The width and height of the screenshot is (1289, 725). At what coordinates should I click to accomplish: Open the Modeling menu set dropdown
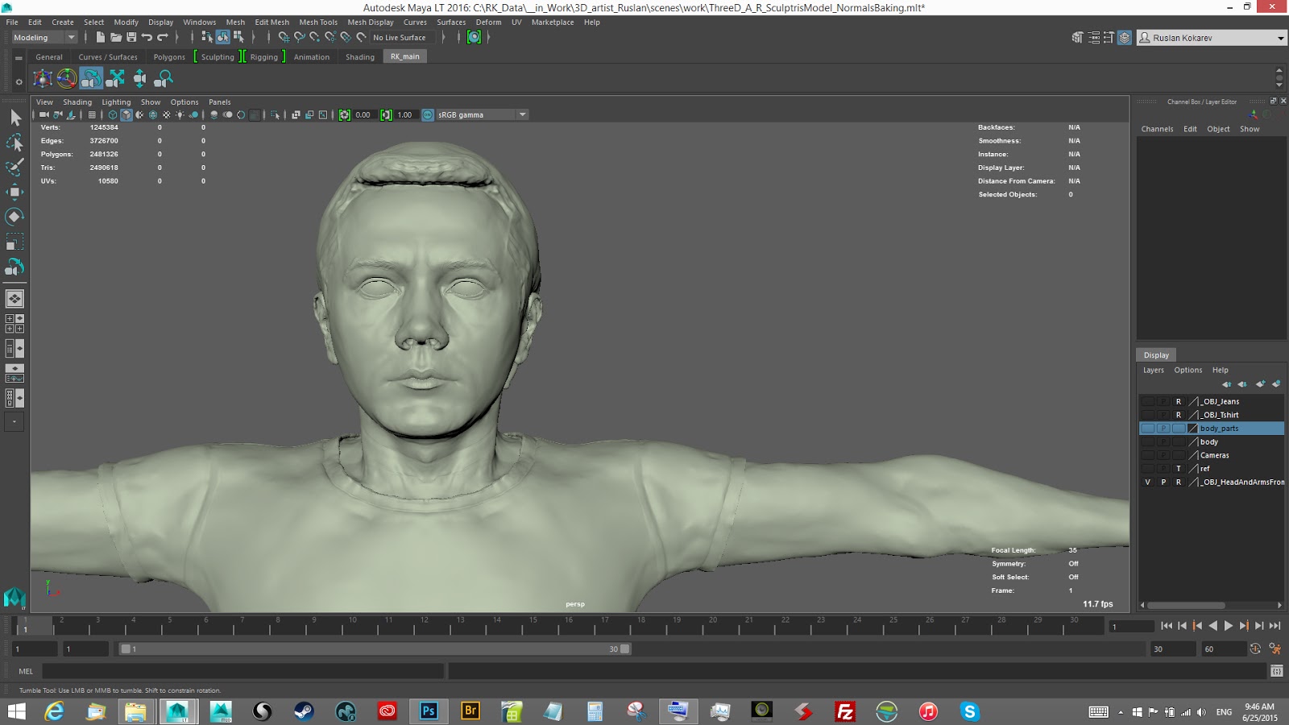(x=44, y=37)
